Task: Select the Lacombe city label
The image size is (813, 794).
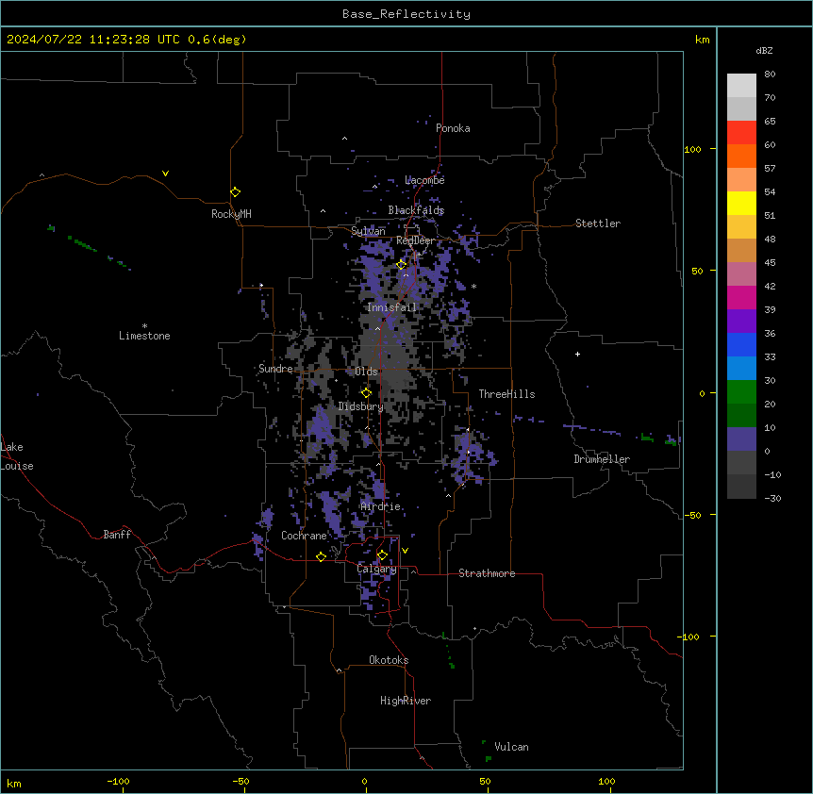Action: point(424,180)
